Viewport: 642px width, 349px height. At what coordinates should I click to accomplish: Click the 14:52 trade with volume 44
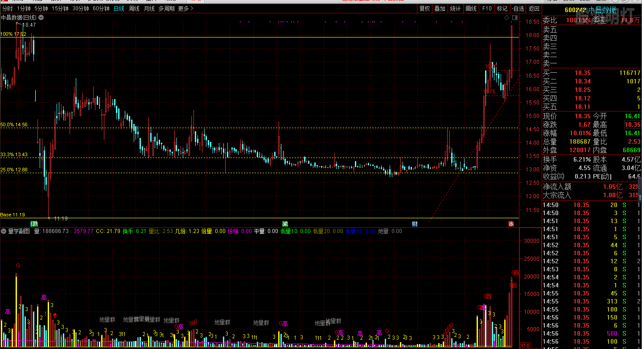click(592, 245)
